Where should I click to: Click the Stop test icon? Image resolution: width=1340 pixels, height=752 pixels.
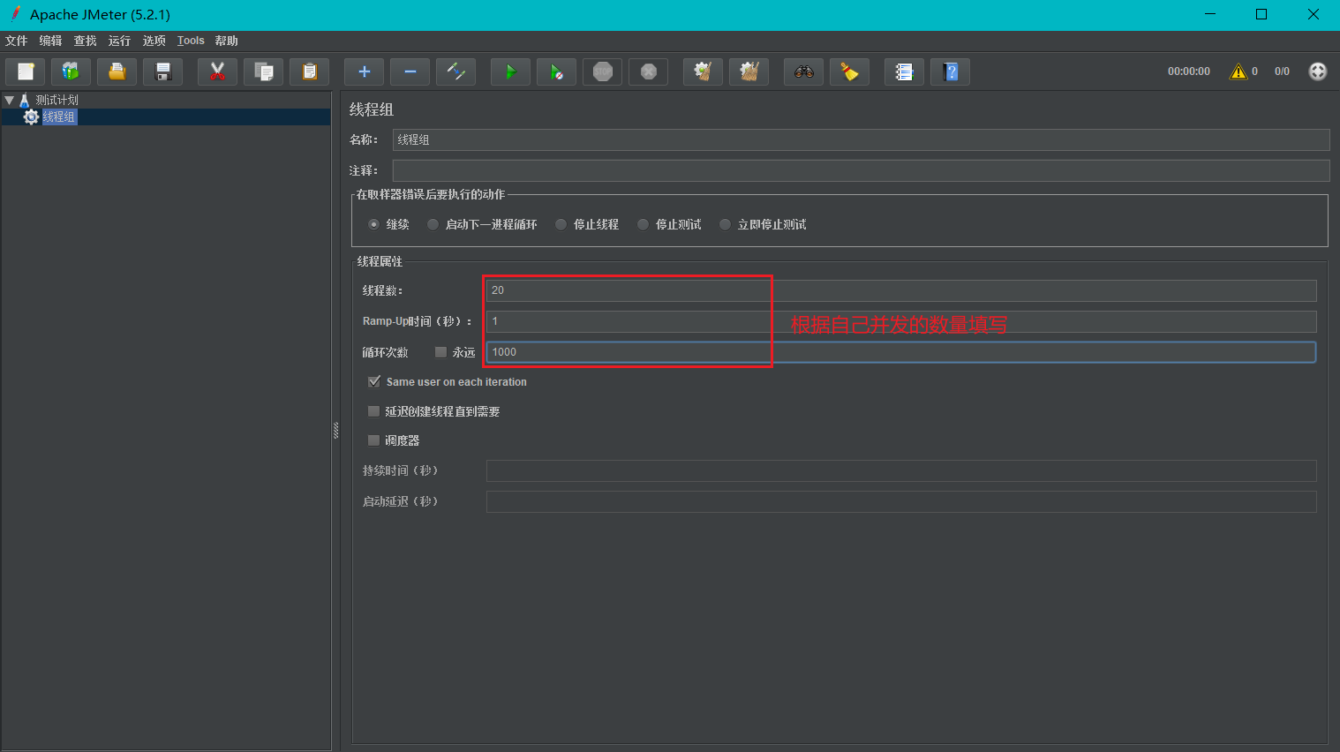click(x=602, y=71)
